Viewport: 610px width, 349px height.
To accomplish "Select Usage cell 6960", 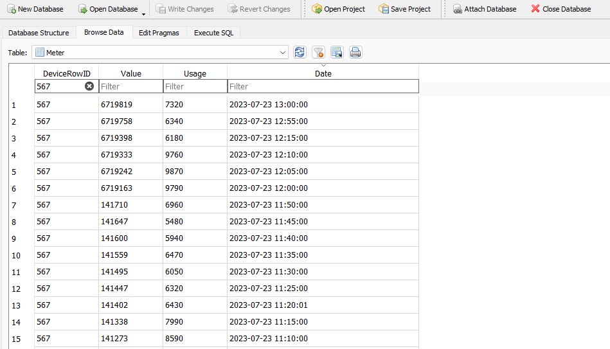I will point(195,204).
